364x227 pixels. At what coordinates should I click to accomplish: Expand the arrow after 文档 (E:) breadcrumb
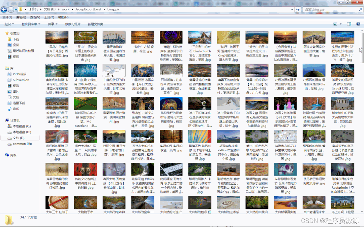pyautogui.click(x=59, y=9)
